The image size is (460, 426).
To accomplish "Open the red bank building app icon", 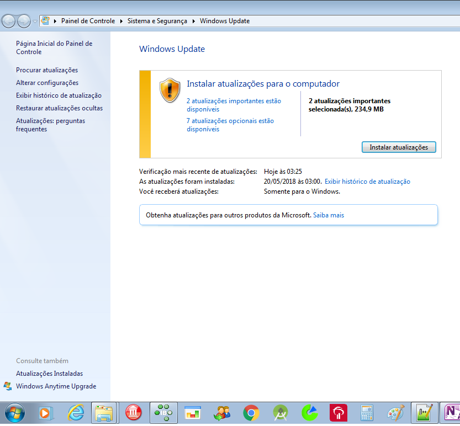I will pos(134,413).
